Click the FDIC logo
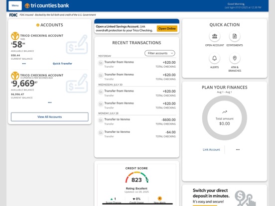This screenshot has height=206, width=275. point(13,15)
